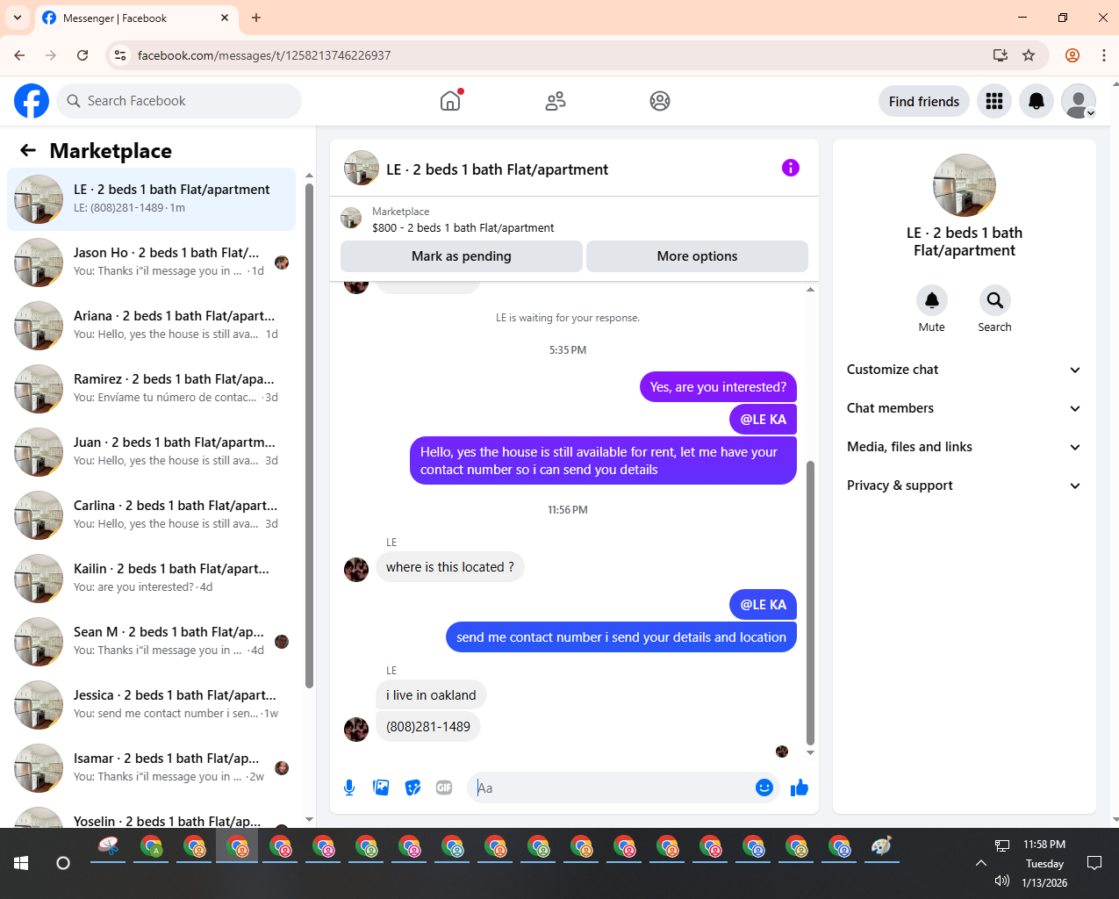The width and height of the screenshot is (1119, 899).
Task: Open the Chrome profile icon in toolbar
Action: coord(1072,55)
